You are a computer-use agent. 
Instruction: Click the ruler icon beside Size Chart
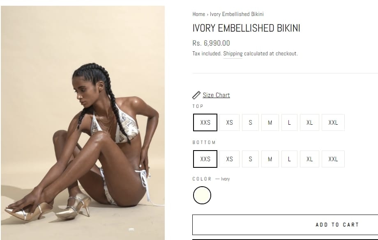[x=196, y=95]
